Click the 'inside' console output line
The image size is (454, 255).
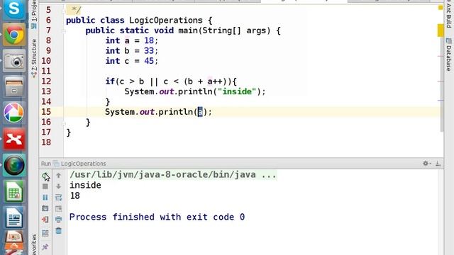tap(85, 186)
